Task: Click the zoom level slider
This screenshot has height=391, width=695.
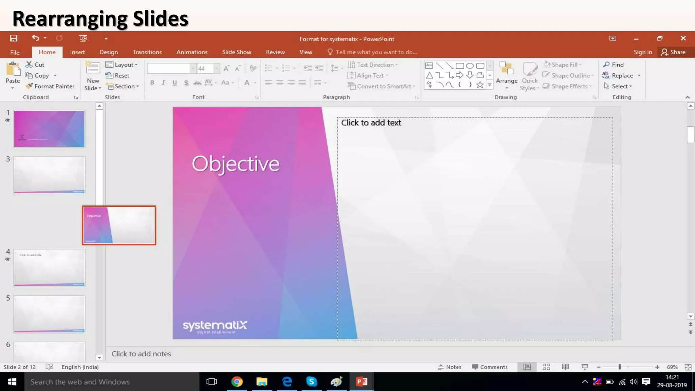Action: click(x=620, y=367)
